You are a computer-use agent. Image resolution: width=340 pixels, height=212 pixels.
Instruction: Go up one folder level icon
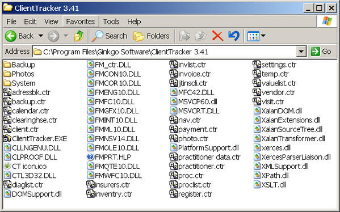coord(79,36)
